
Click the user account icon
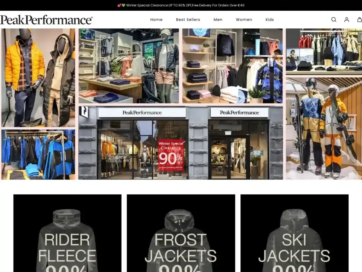[346, 19]
